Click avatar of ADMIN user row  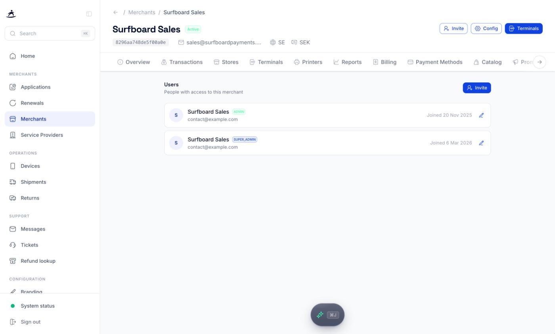pyautogui.click(x=176, y=115)
